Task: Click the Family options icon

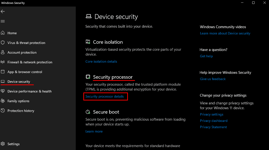Action: tap(3, 101)
